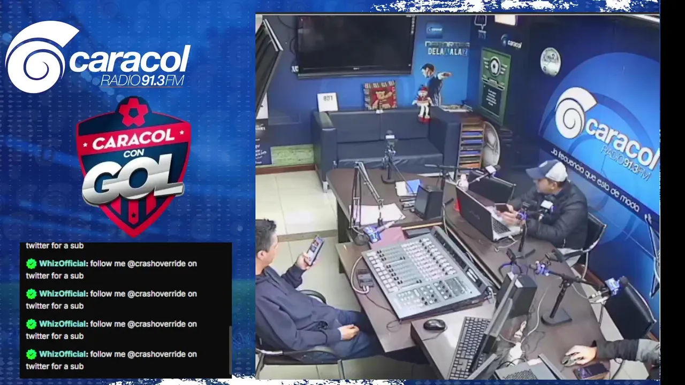685x385 pixels.
Task: Click the verified badge on the first full chat message
Action: tap(32, 264)
